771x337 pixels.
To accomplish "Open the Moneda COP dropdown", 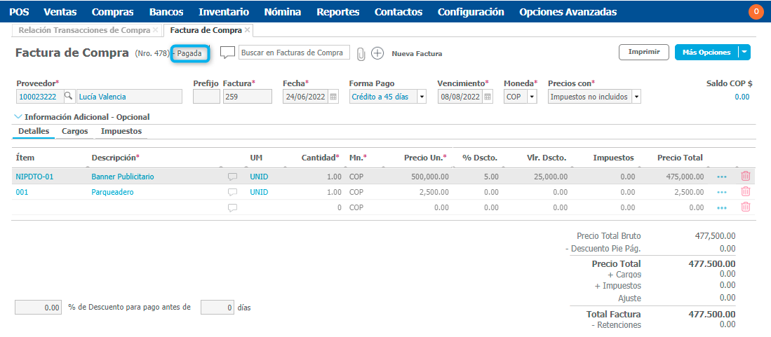I will point(532,97).
